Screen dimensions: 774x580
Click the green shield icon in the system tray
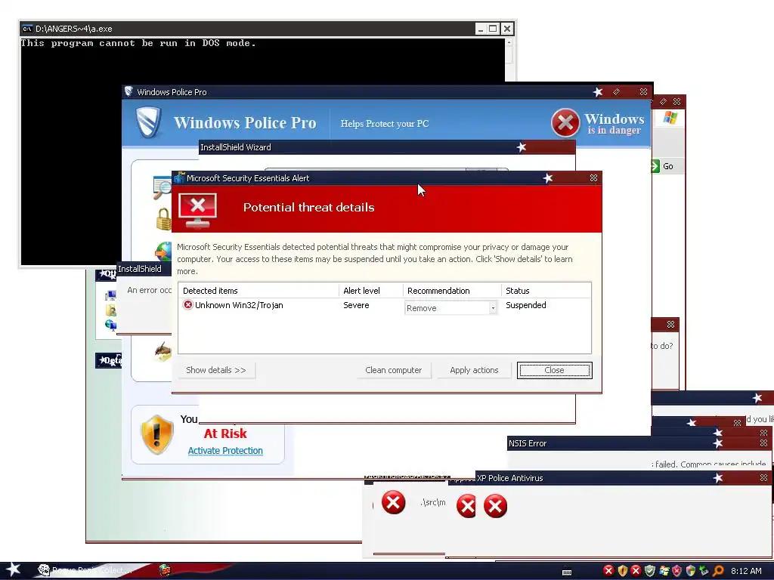649,571
